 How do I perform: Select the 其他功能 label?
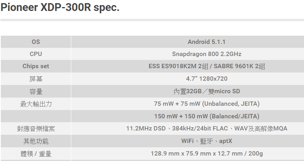[x=36, y=141]
